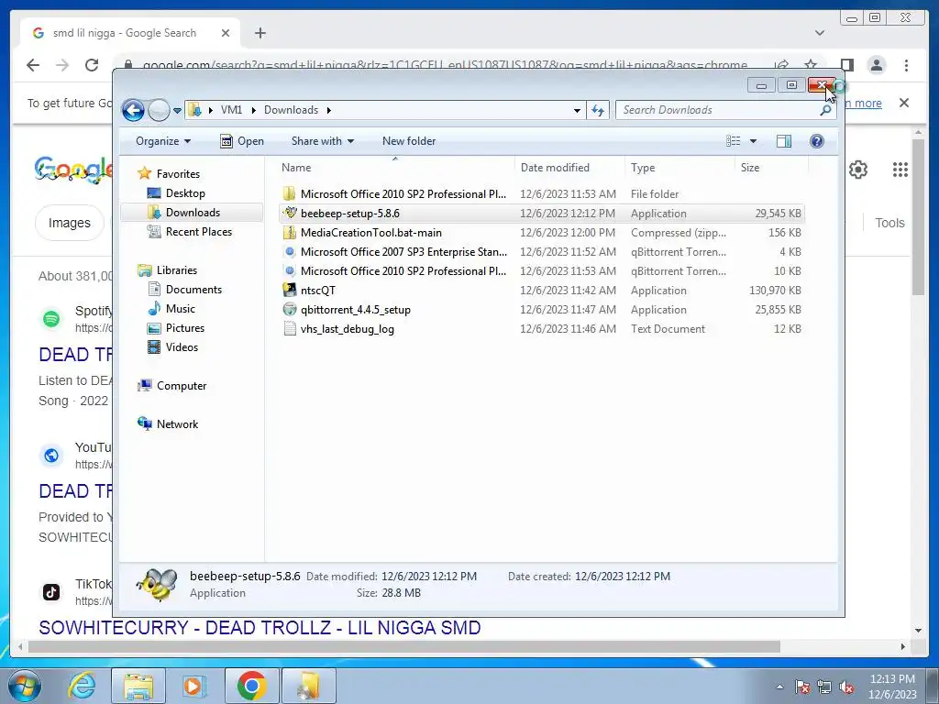Select the MediaCreationTool.bat-main zip icon
This screenshot has height=704, width=939.
[x=290, y=232]
